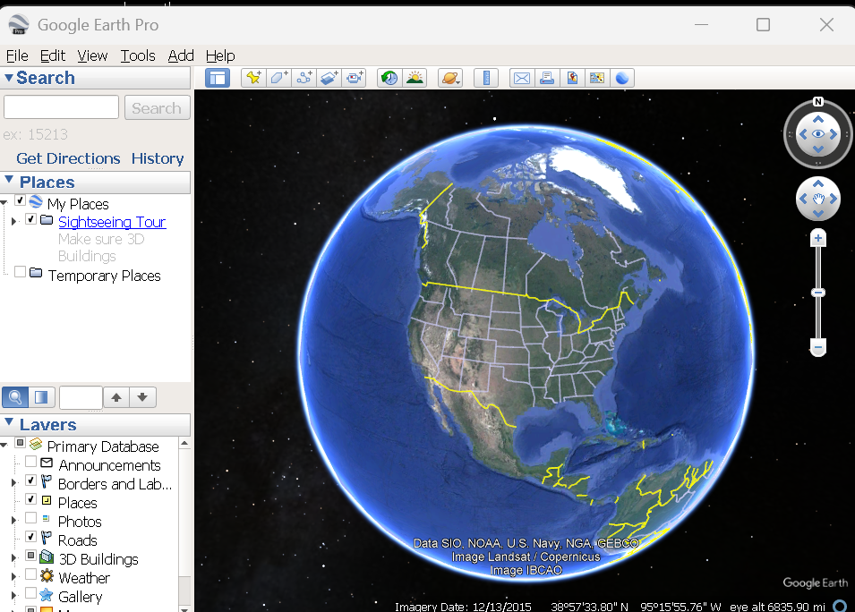
Task: Enable the Photos layer checkbox
Action: click(31, 518)
